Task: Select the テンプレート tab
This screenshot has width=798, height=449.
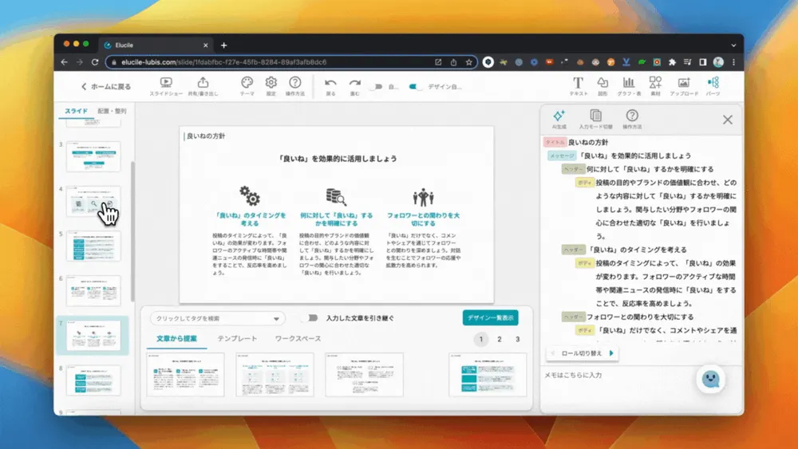Action: (x=237, y=339)
